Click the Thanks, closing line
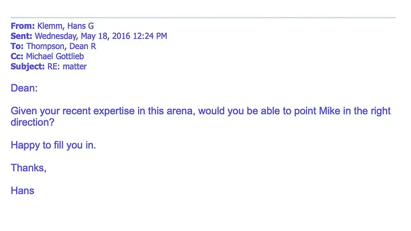This screenshot has width=411, height=231. click(29, 168)
